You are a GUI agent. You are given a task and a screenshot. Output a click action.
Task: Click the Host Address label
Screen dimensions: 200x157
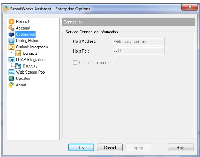(x=85, y=41)
